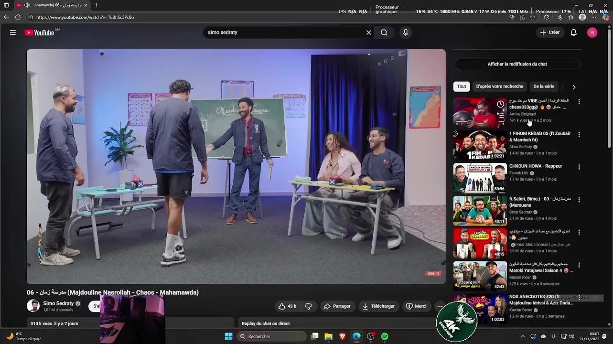Screen dimensions: 613x344
Task: Open the Maroki Yatajawal Saison 4 thumbnail
Action: (x=480, y=275)
